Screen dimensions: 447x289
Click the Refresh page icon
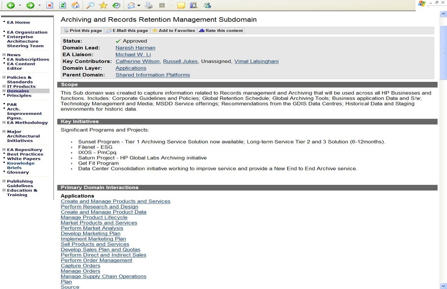(x=62, y=5)
